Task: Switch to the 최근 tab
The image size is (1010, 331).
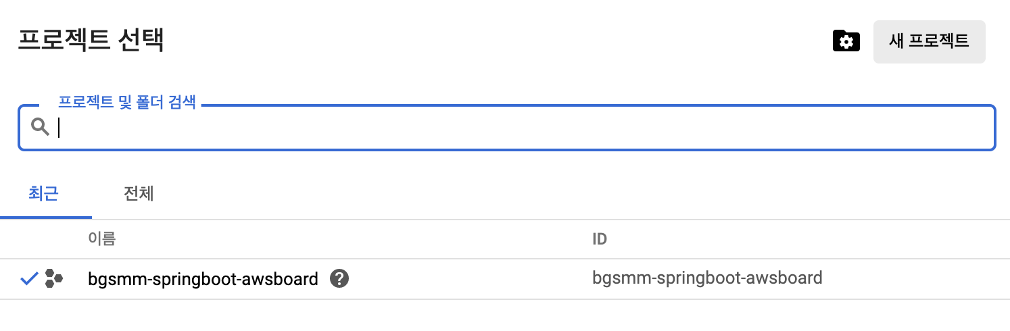Action: tap(44, 195)
